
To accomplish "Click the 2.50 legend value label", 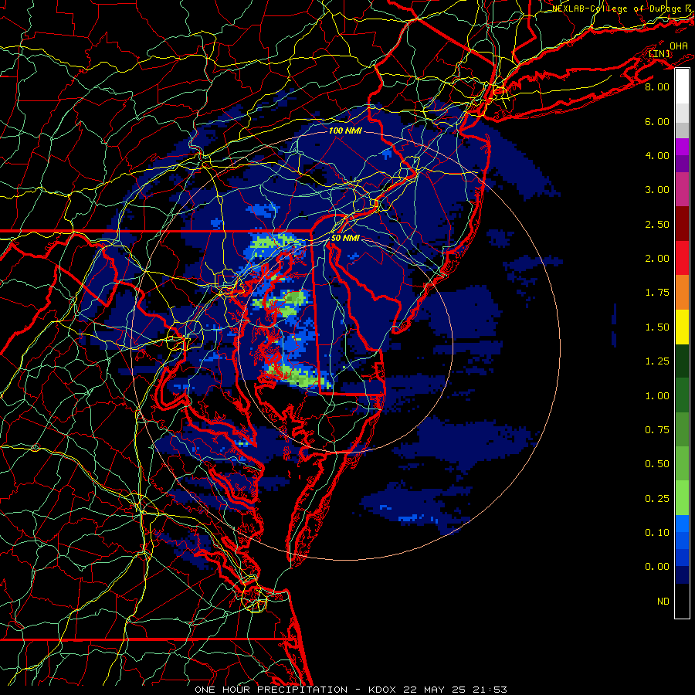I will pos(657,224).
